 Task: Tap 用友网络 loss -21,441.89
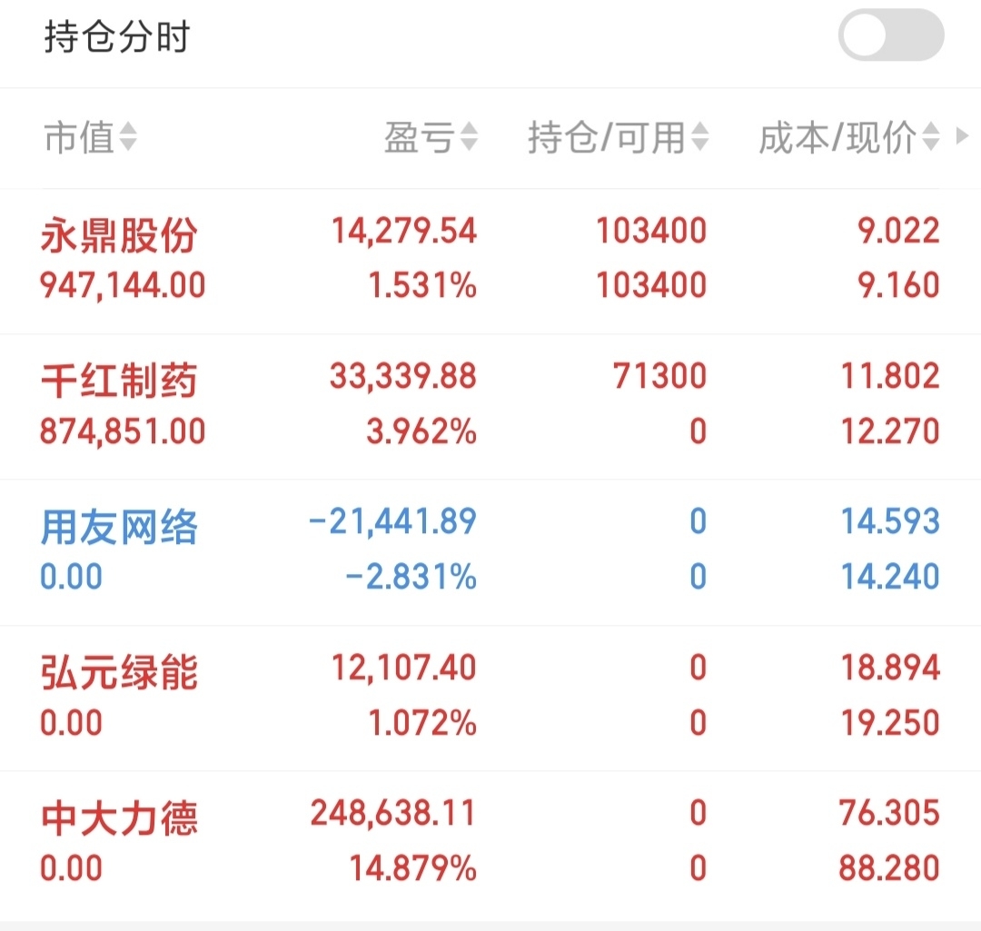[x=393, y=521]
